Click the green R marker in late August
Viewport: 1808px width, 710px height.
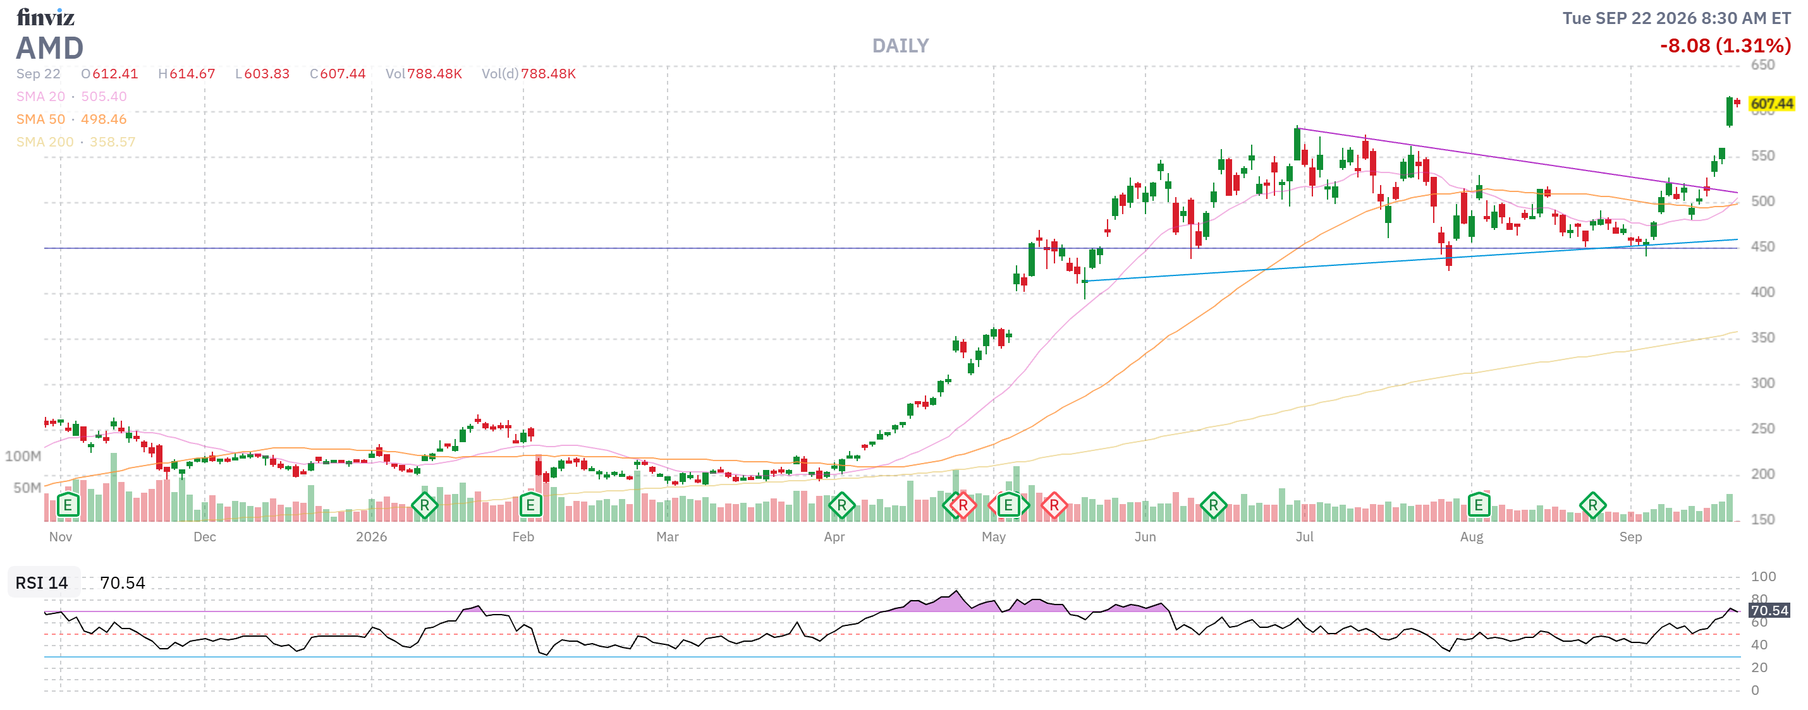tap(1592, 505)
